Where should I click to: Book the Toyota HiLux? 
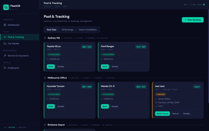point(51,67)
